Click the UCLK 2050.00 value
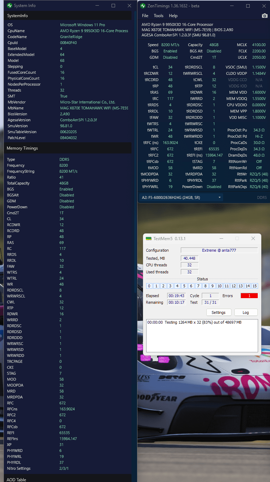This screenshot has height=482, width=270. tap(259, 57)
